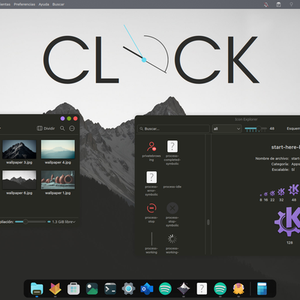This screenshot has height=300, width=300.
Task: Open the blue calculator icon in dock
Action: click(x=262, y=289)
